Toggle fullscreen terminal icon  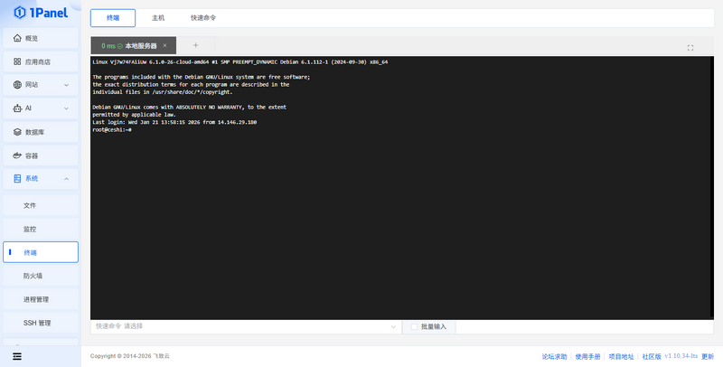point(690,47)
